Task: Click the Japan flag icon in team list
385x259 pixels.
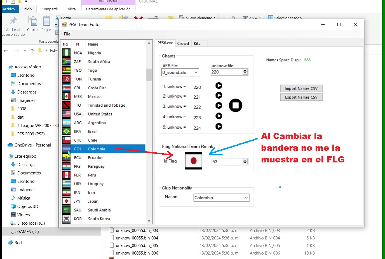Action: (66, 201)
